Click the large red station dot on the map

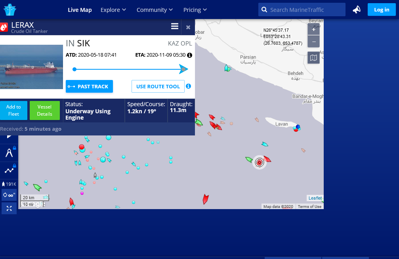82,147
